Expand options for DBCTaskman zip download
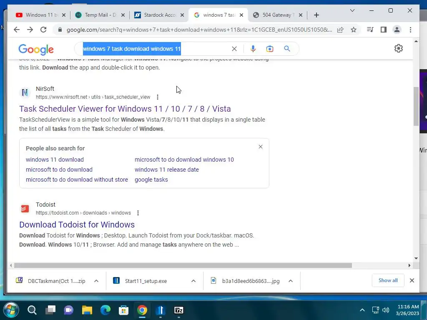The width and height of the screenshot is (427, 320). point(96,281)
